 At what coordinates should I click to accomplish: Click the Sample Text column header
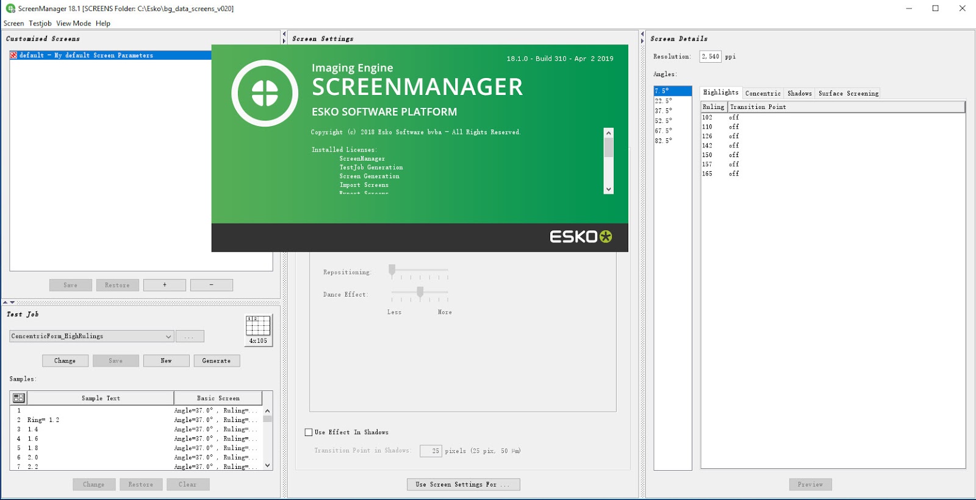tap(101, 398)
